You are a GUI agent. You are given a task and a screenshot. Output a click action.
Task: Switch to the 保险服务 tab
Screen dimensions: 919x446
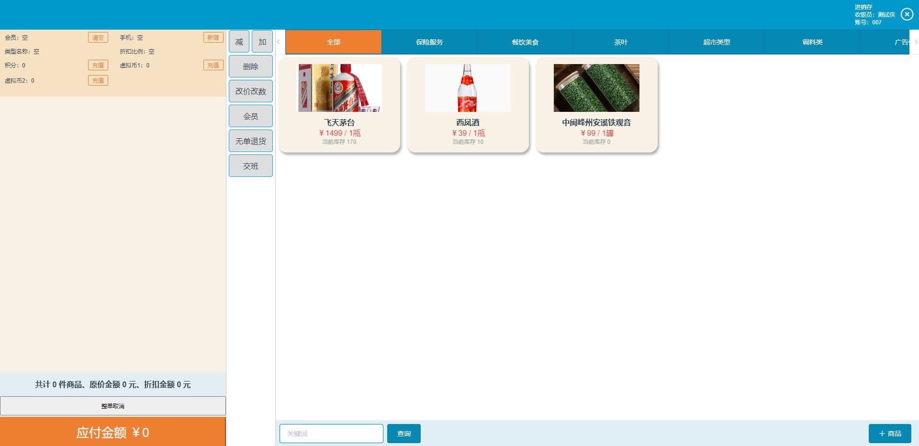[x=429, y=42]
